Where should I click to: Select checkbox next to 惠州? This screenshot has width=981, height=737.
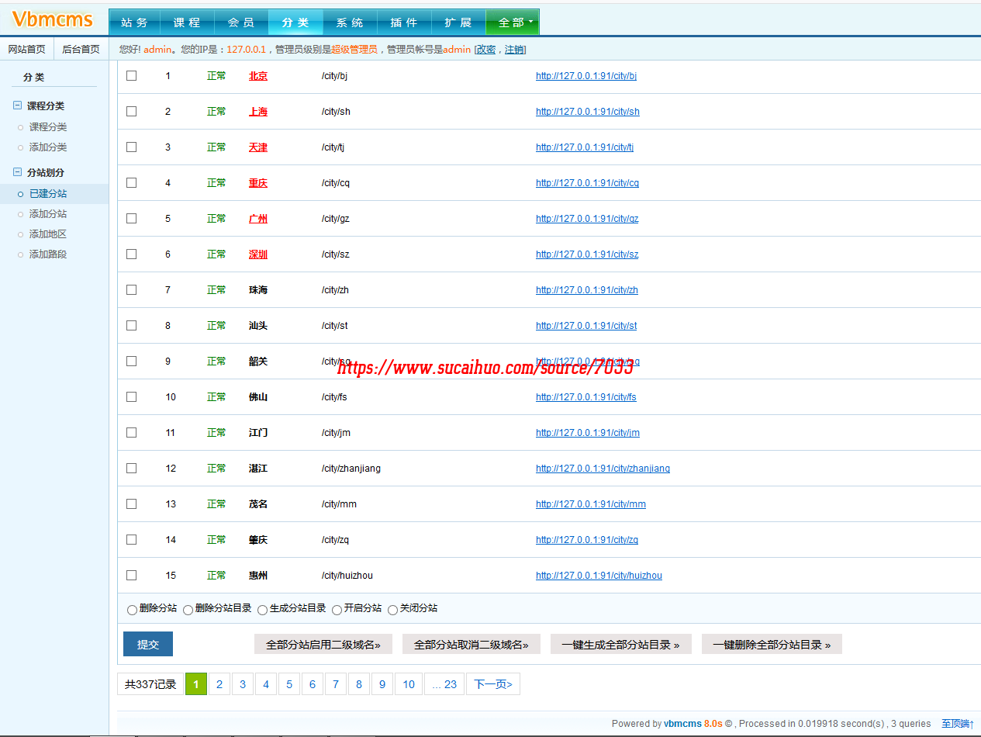pyautogui.click(x=132, y=576)
